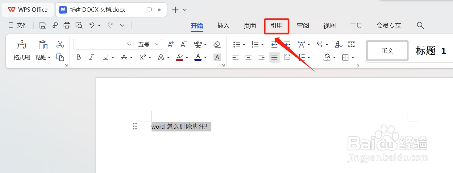Decrease font size with A- icon

point(184,45)
